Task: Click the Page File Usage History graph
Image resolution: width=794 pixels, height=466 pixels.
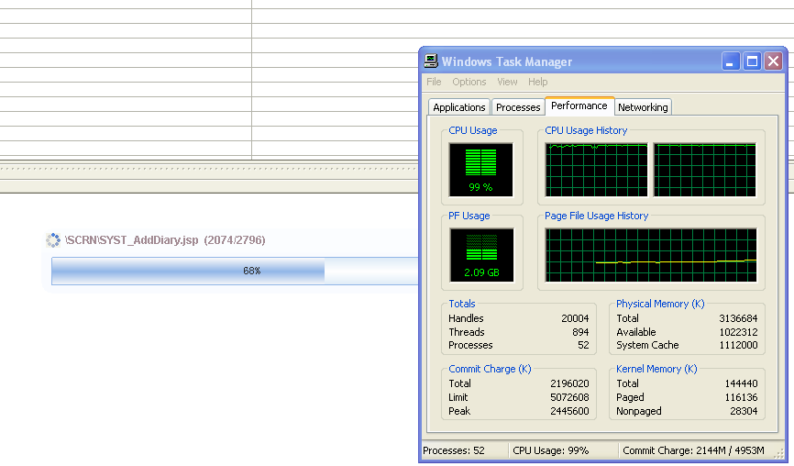Action: click(x=651, y=255)
